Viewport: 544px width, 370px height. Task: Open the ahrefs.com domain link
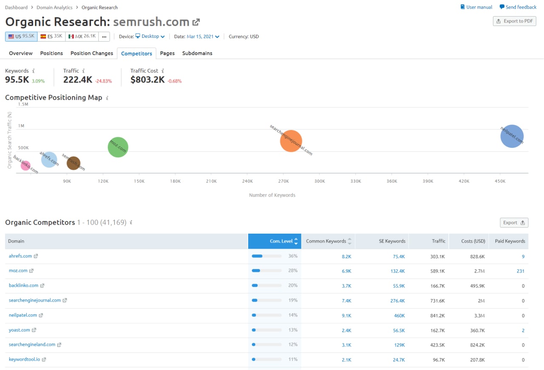pyautogui.click(x=20, y=256)
